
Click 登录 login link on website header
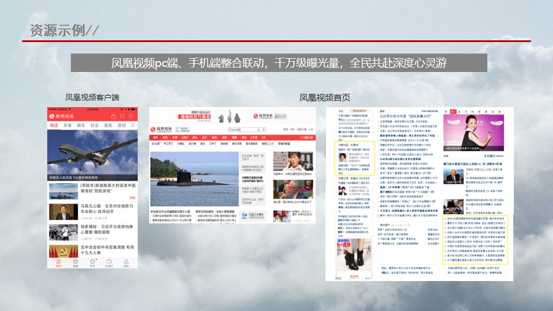click(286, 130)
